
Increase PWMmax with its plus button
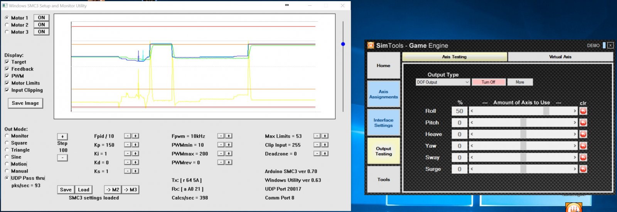point(229,153)
